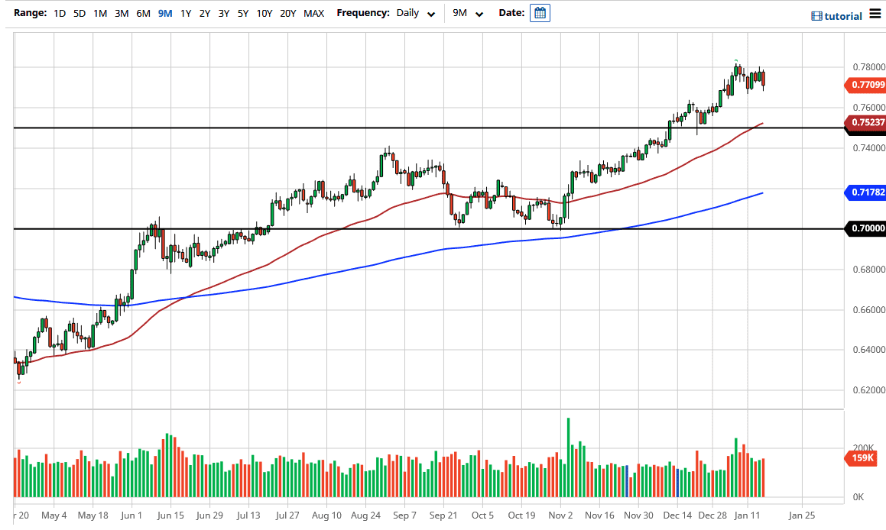
Task: Select the 1D range option
Action: tap(60, 13)
